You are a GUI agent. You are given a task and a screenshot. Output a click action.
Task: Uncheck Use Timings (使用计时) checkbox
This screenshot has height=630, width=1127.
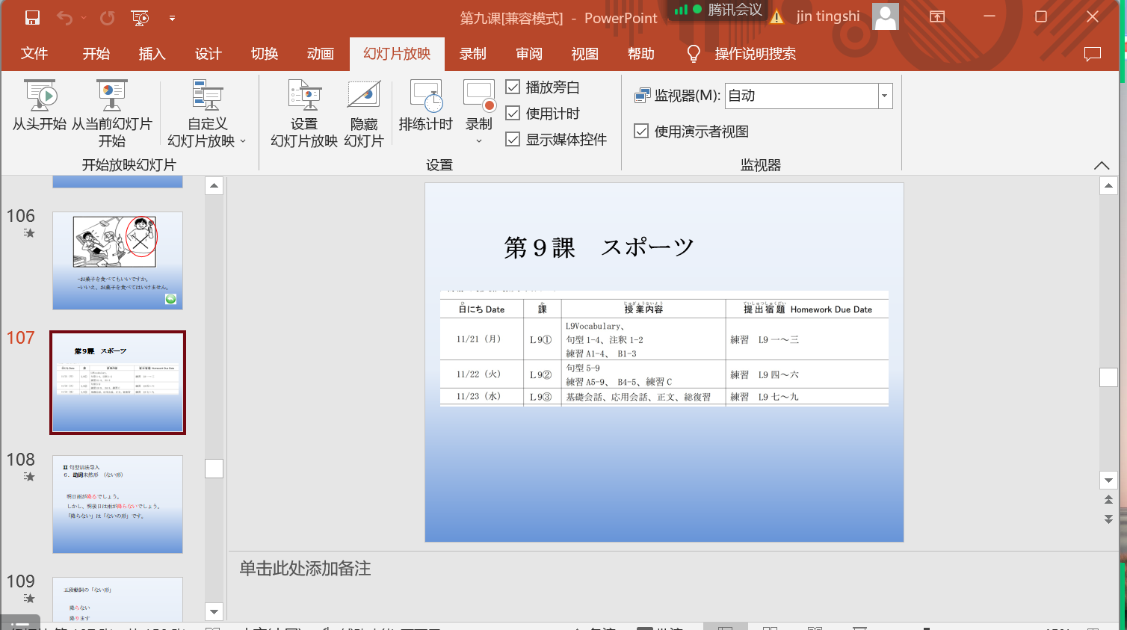coord(513,114)
